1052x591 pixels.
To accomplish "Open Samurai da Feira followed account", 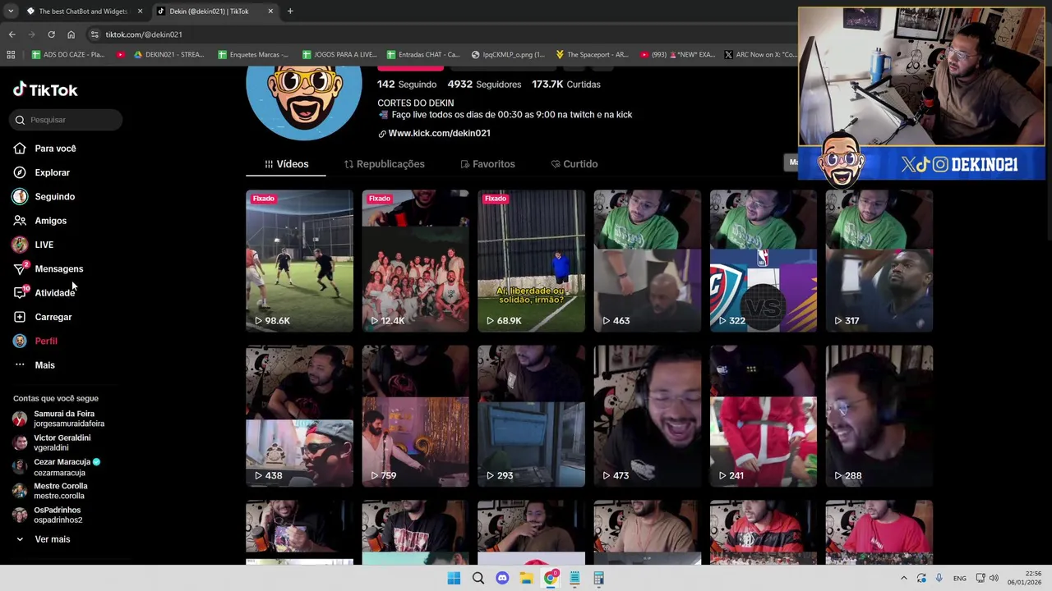I will tap(59, 419).
